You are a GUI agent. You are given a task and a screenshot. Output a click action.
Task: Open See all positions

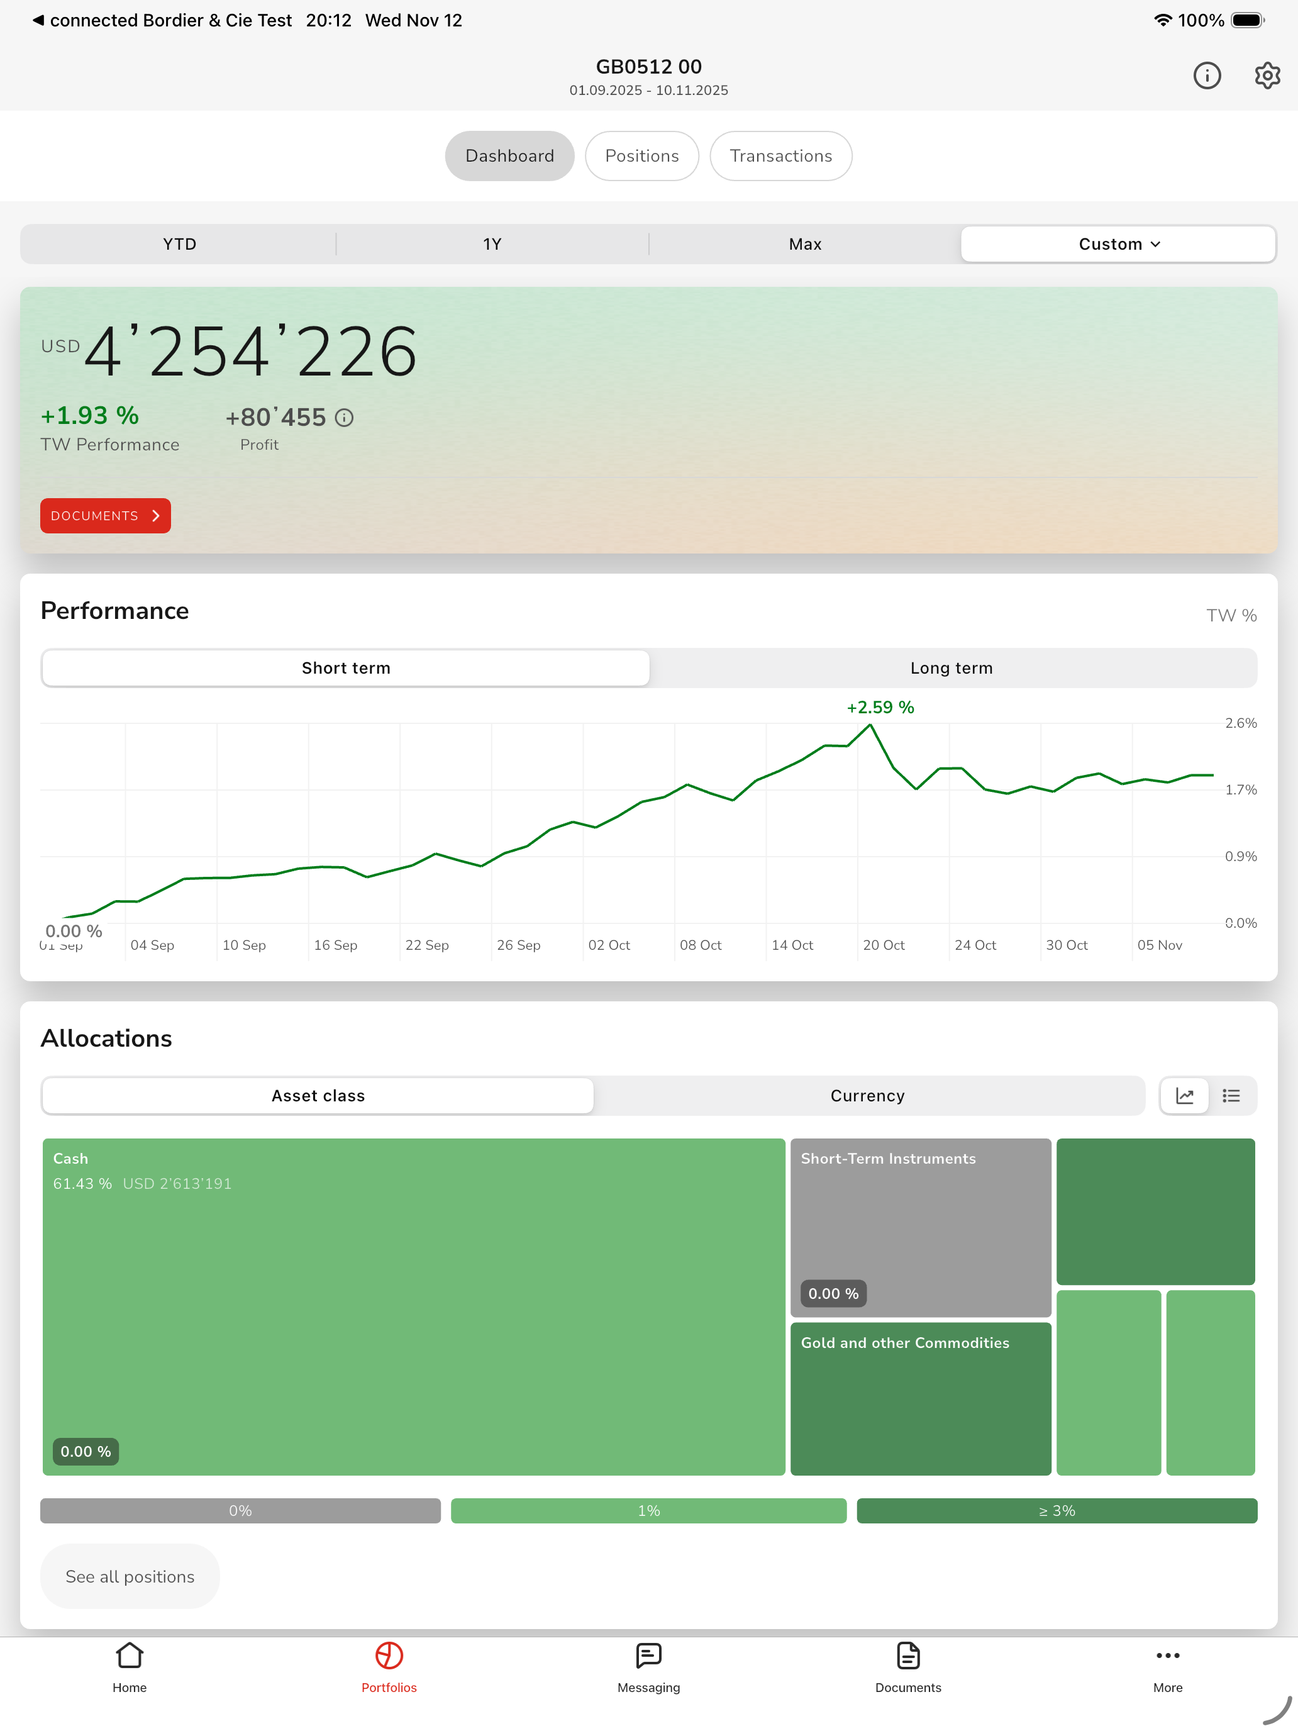click(130, 1577)
